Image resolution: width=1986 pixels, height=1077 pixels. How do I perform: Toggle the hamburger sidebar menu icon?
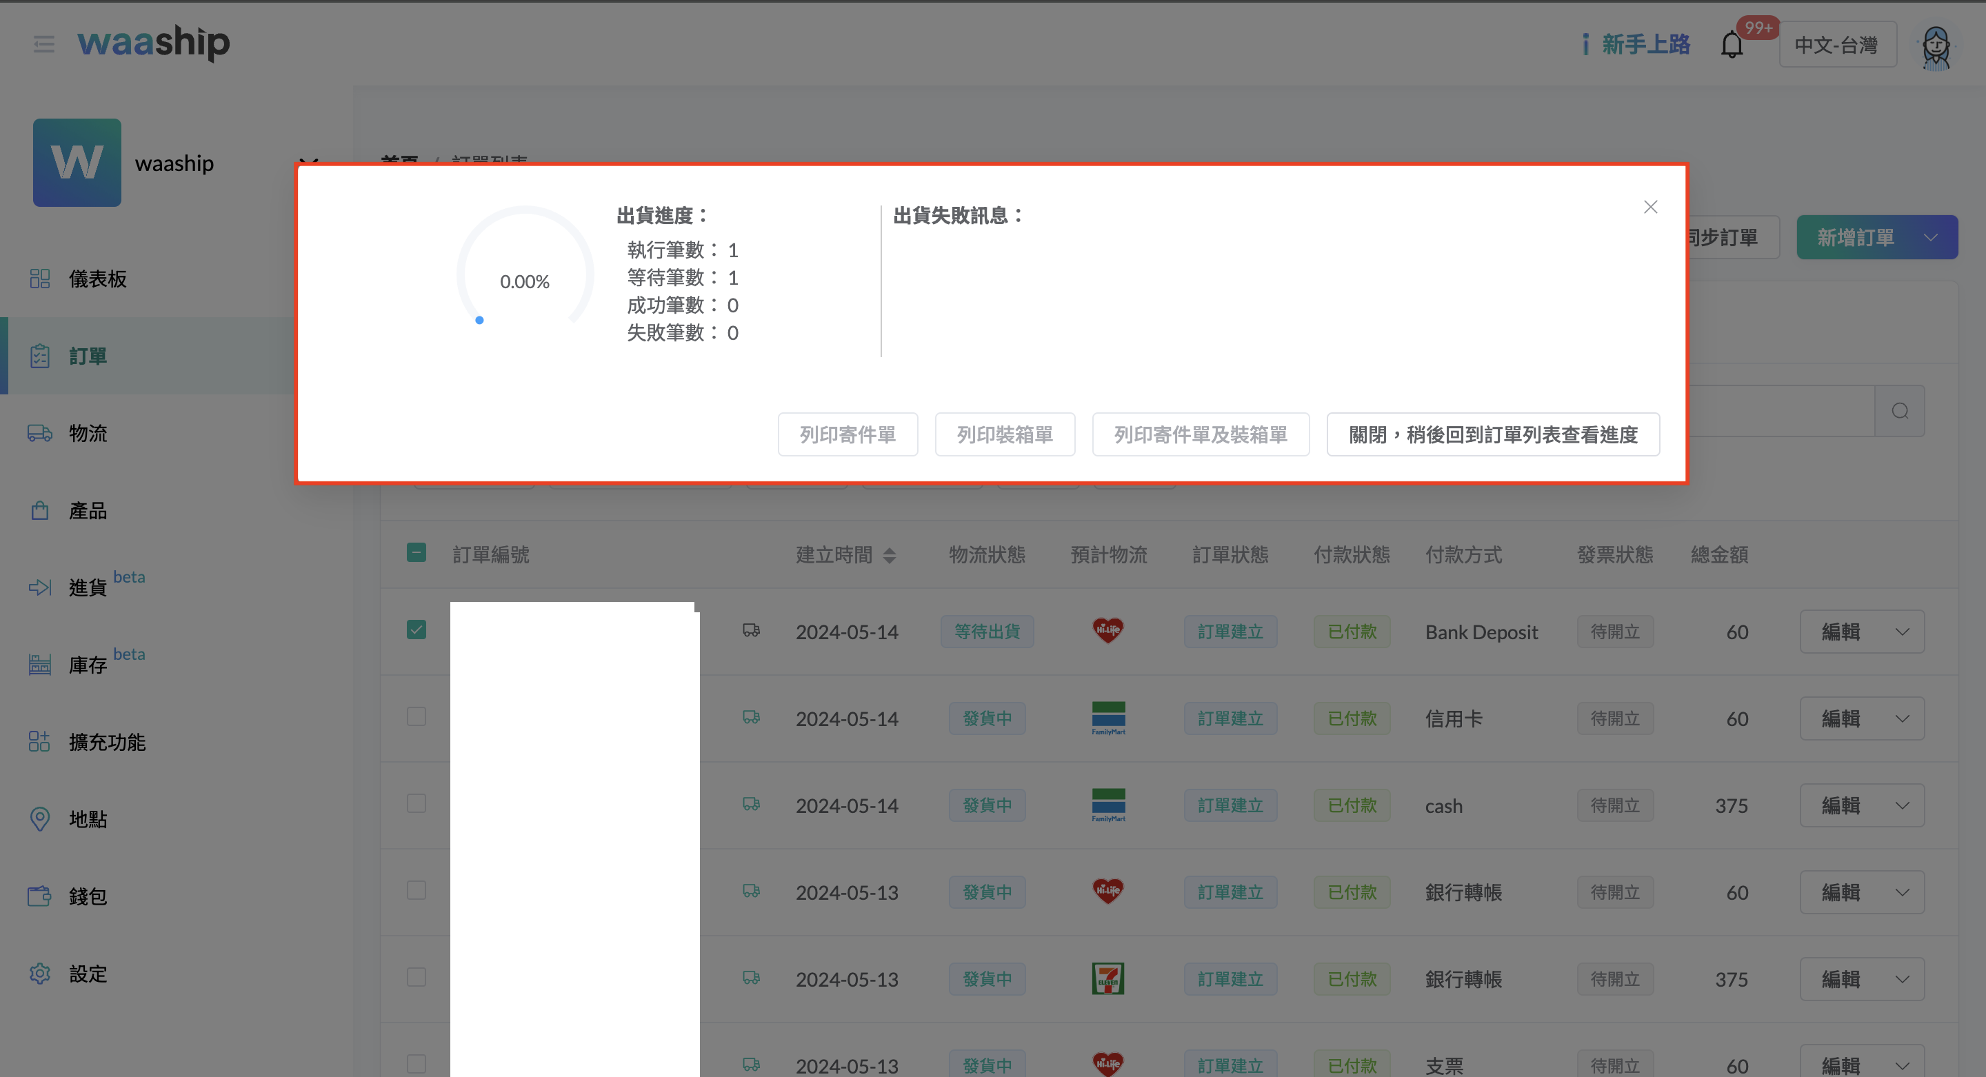coord(44,44)
